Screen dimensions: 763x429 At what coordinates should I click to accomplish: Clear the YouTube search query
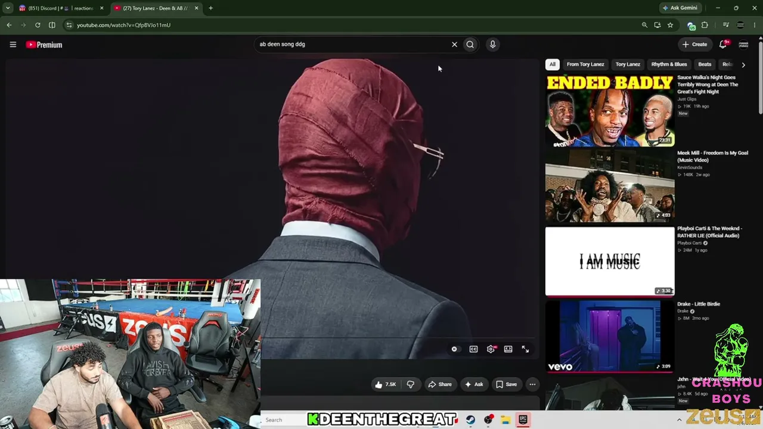click(454, 44)
